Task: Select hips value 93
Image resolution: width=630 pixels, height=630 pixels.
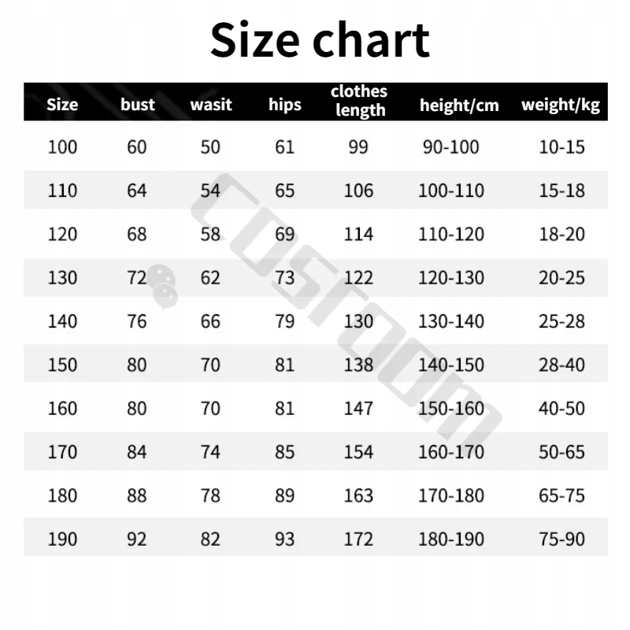Action: [x=284, y=539]
